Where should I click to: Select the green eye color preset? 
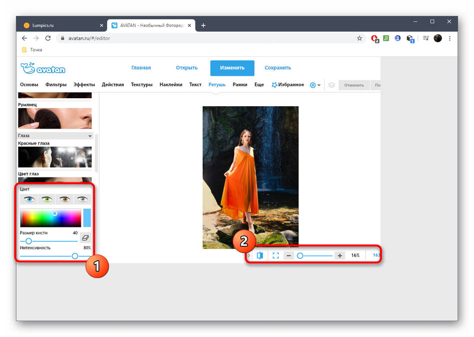(47, 199)
